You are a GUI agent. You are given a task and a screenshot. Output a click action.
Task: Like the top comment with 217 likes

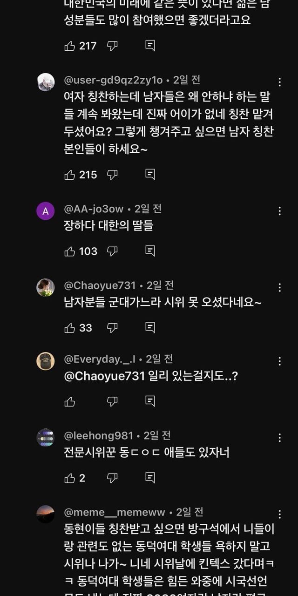tap(70, 46)
